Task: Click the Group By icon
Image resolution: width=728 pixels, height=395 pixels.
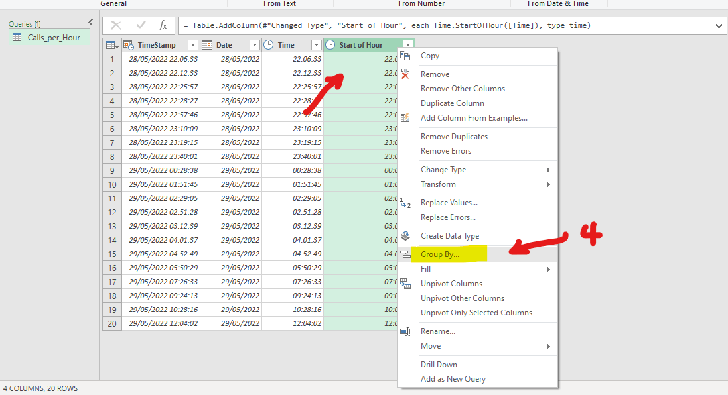Action: 405,254
